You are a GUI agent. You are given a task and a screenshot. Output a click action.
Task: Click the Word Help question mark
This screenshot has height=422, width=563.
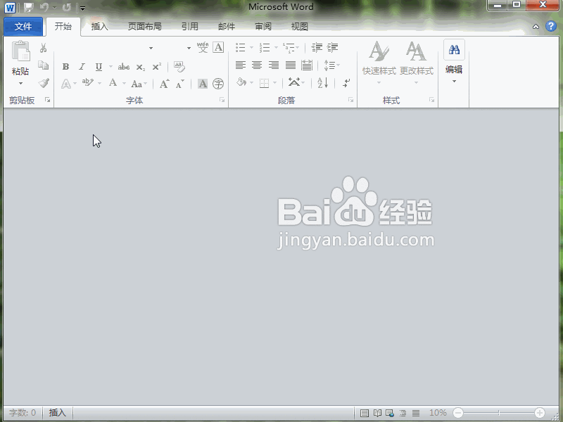click(x=551, y=26)
